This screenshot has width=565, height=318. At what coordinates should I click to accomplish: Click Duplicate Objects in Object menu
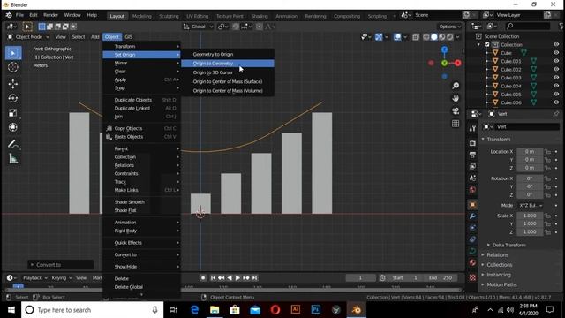point(141,100)
